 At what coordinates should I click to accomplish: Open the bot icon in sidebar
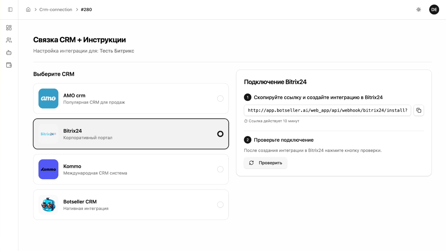9,53
